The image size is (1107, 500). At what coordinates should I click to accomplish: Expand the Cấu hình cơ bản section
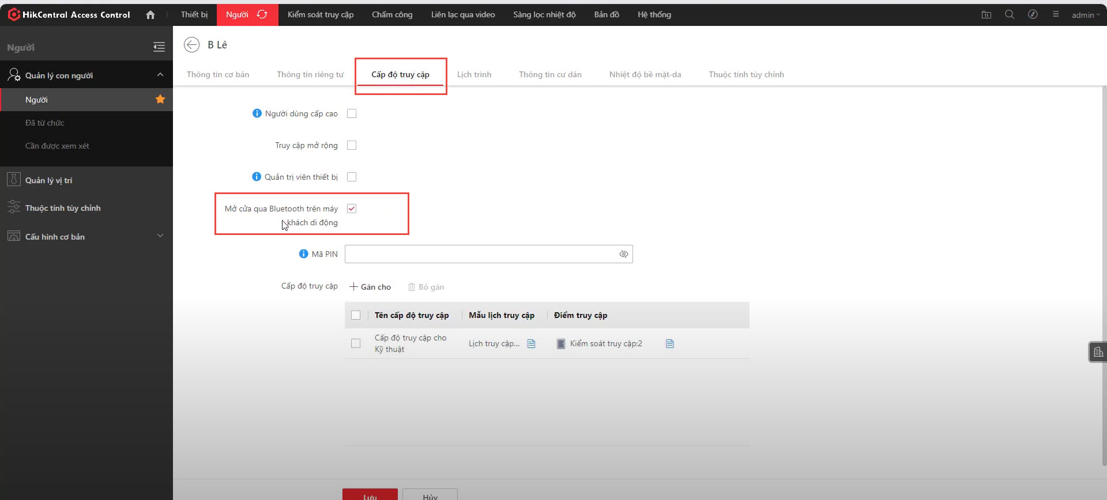160,236
